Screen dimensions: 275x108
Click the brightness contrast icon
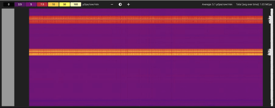(x=120, y=4)
